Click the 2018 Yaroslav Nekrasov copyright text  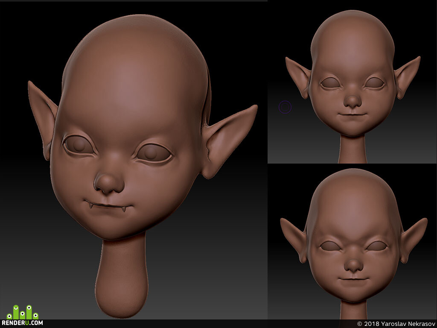click(x=396, y=324)
